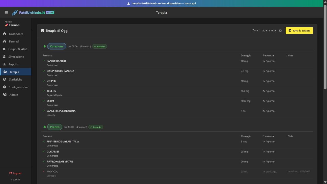Click the calendar icon in date field

(x=281, y=30)
